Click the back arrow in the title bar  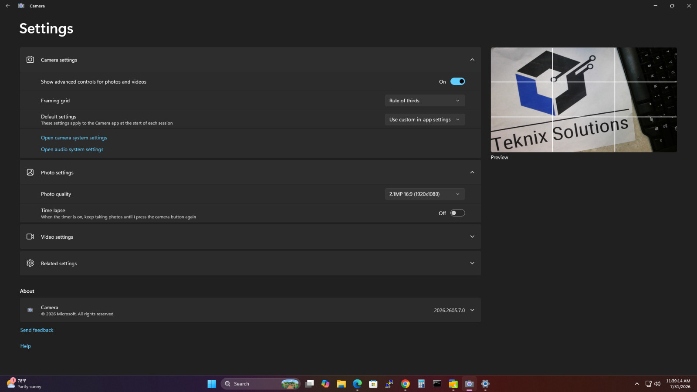[8, 6]
